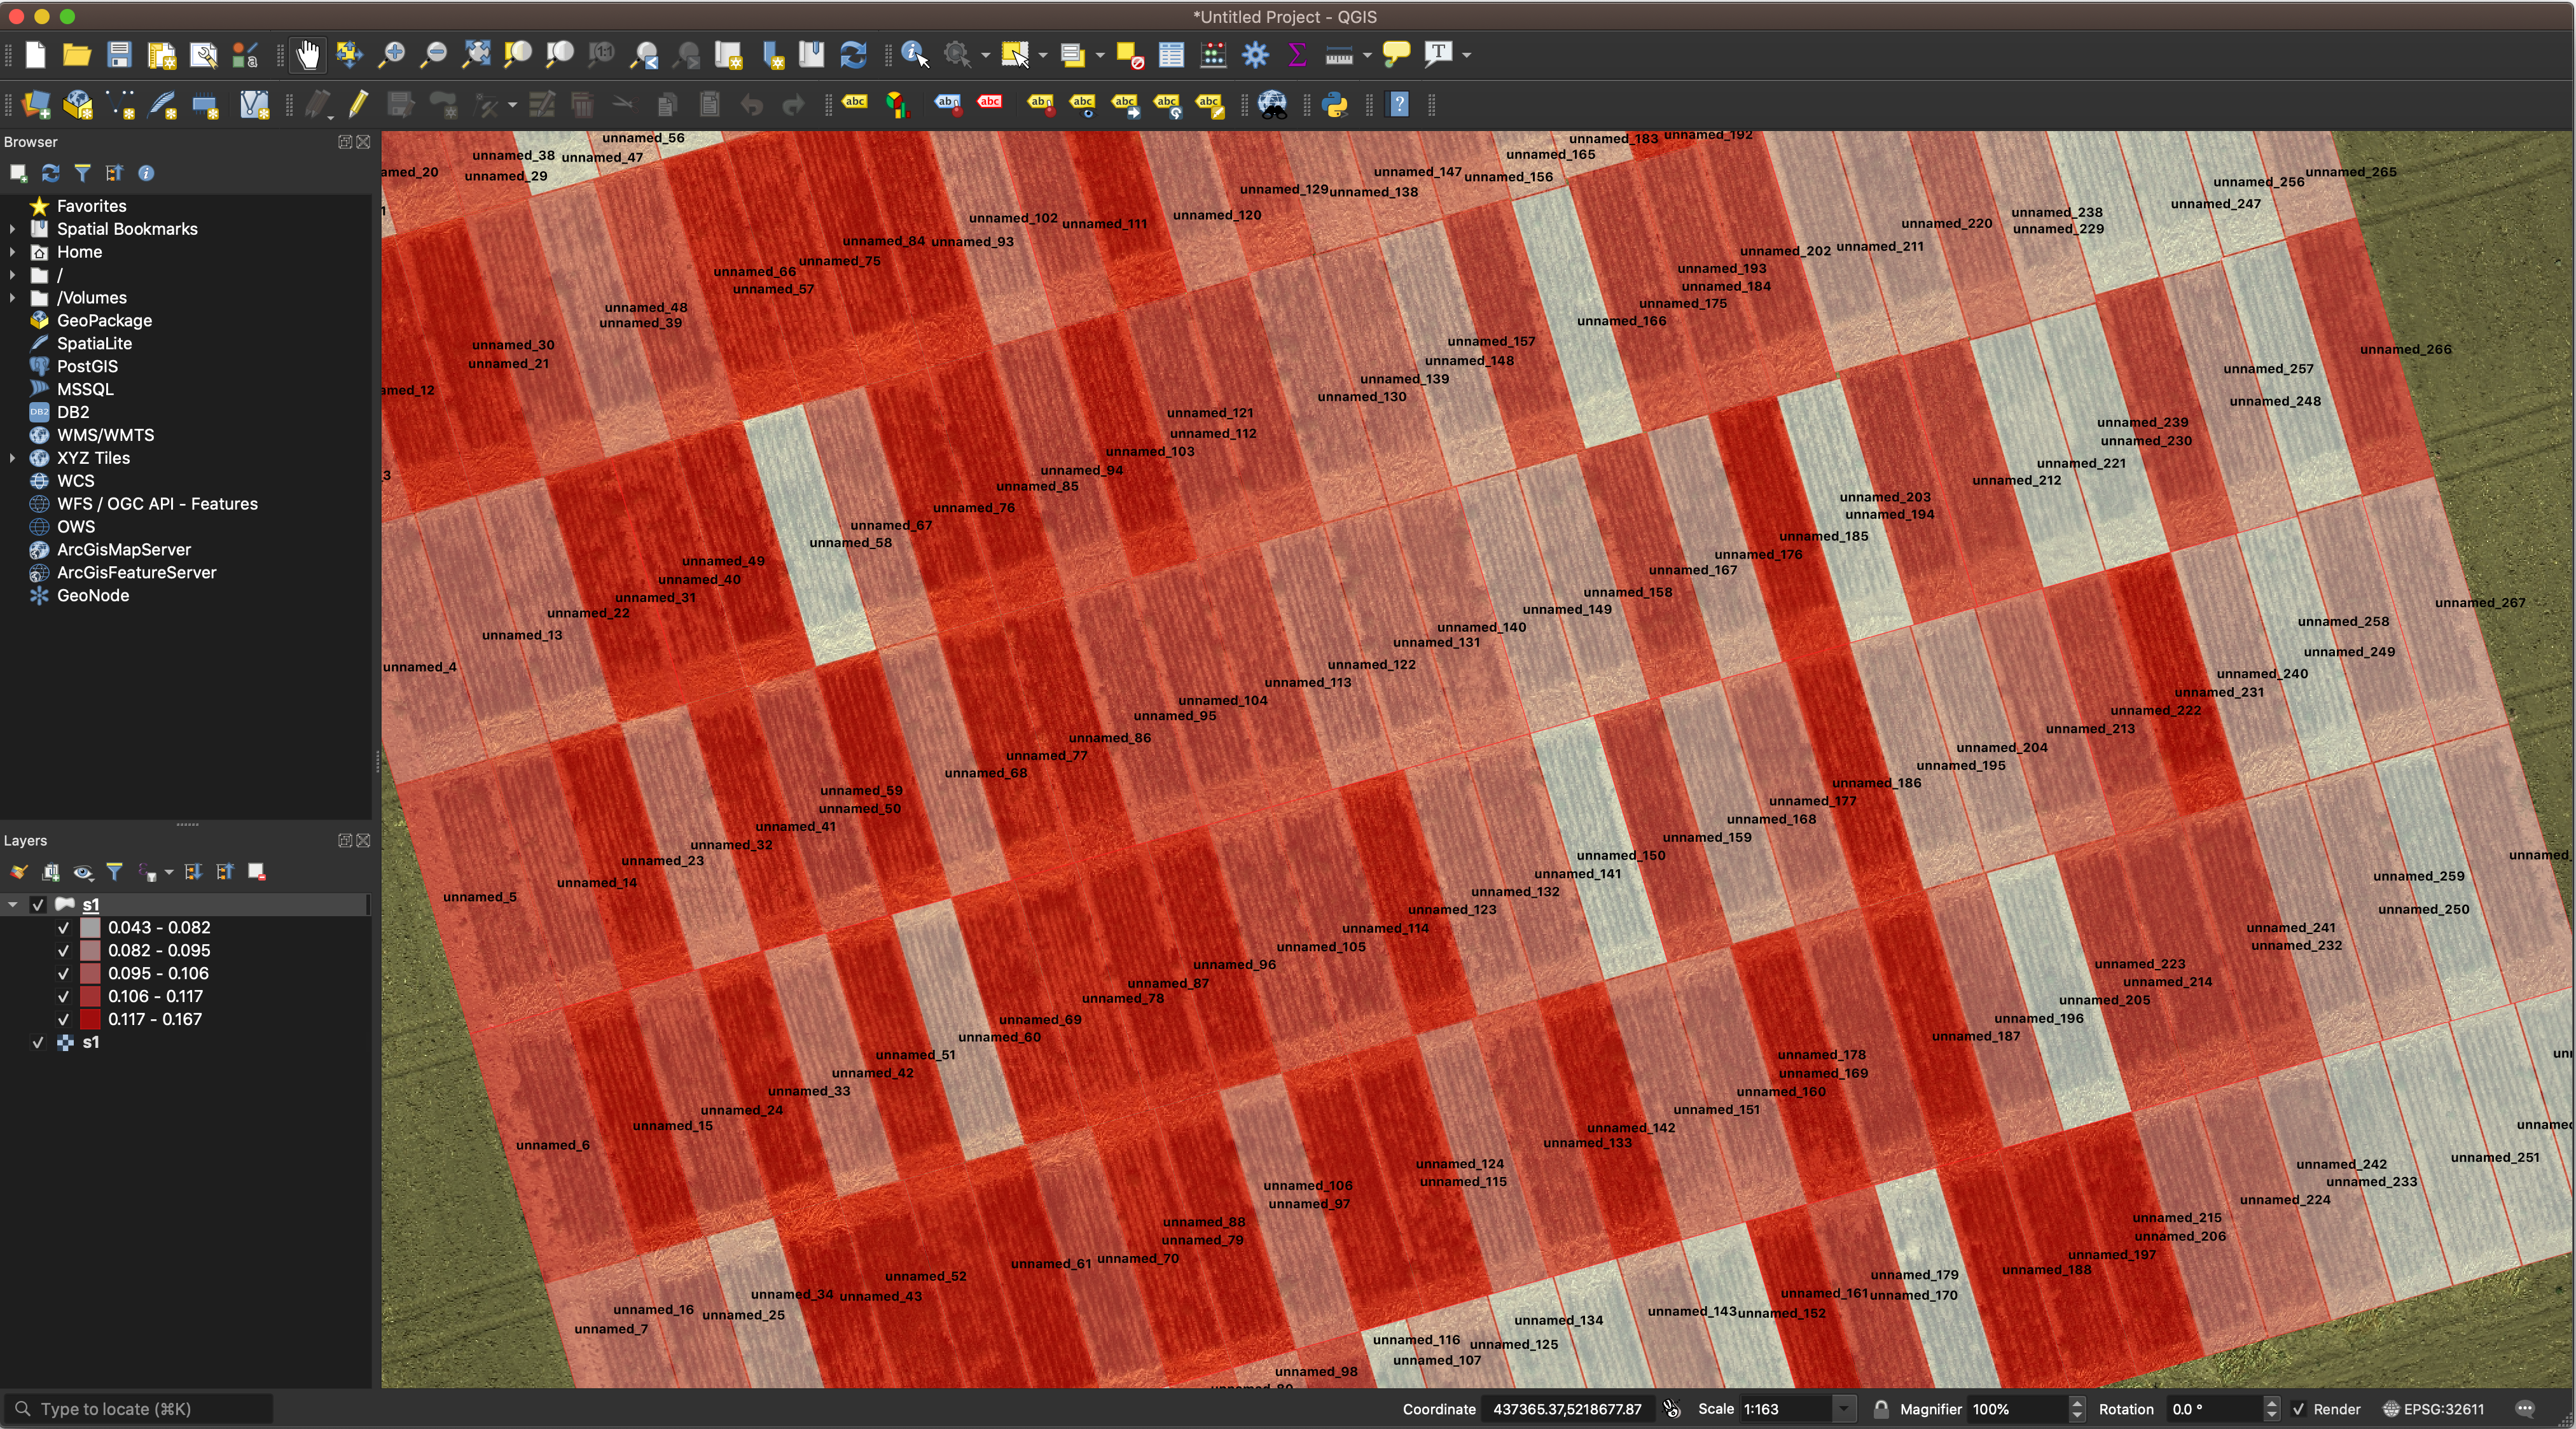Open the Scale dropdown list
2576x1429 pixels.
coord(1844,1409)
